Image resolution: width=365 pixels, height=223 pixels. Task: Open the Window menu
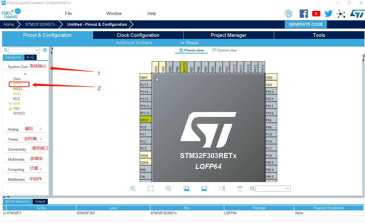pyautogui.click(x=114, y=13)
